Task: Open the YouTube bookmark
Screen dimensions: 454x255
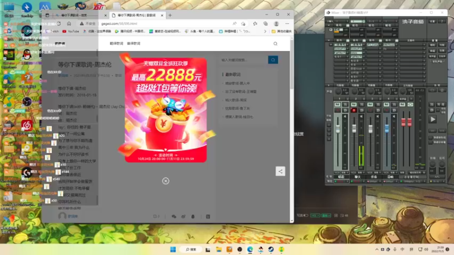Action: coord(71,31)
